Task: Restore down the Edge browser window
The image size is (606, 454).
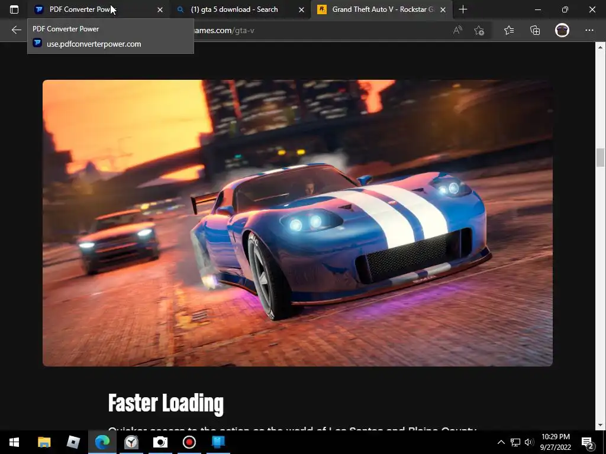Action: 565,9
